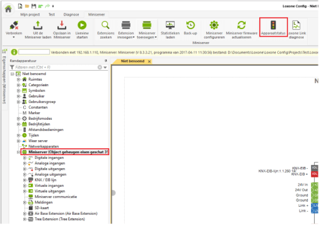Expand the Digitale ingangen tree node
Screen dimensions: 319x231
pos(24,157)
